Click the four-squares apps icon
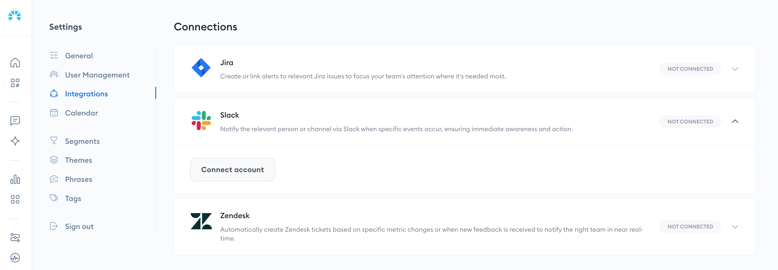 [x=15, y=199]
